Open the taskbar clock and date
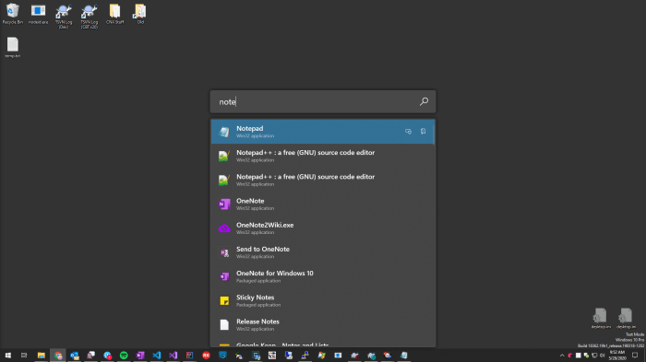 pyautogui.click(x=617, y=356)
